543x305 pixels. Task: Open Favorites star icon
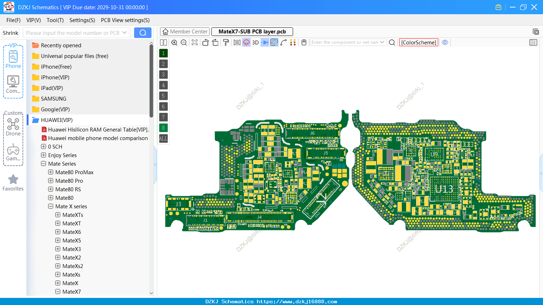coord(13,180)
